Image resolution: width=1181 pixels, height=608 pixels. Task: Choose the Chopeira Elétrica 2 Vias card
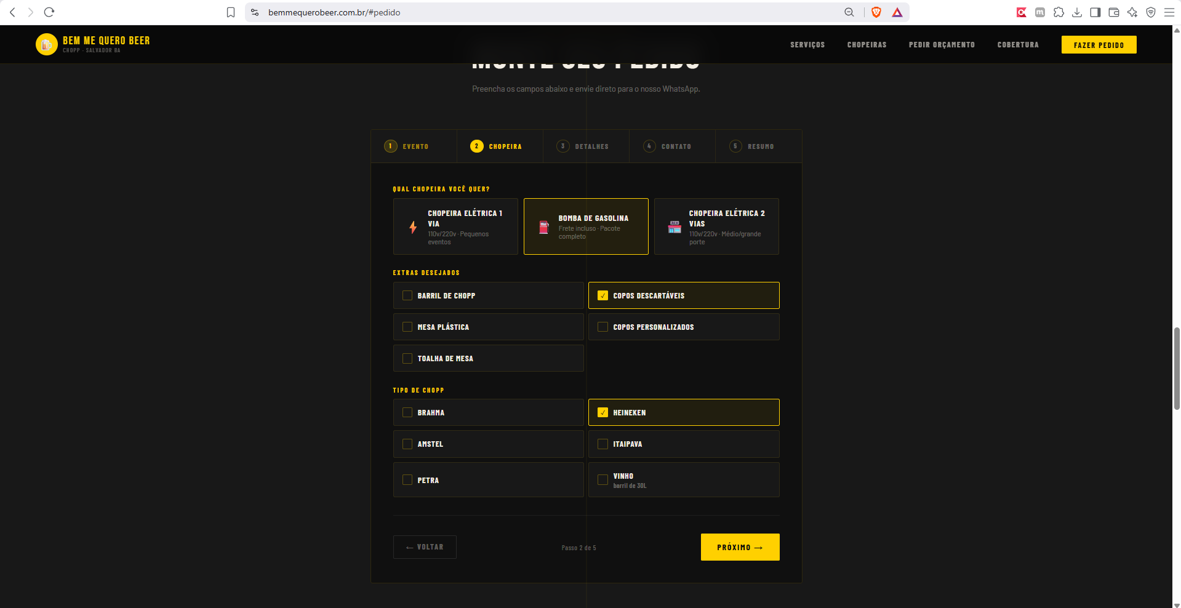click(x=716, y=226)
